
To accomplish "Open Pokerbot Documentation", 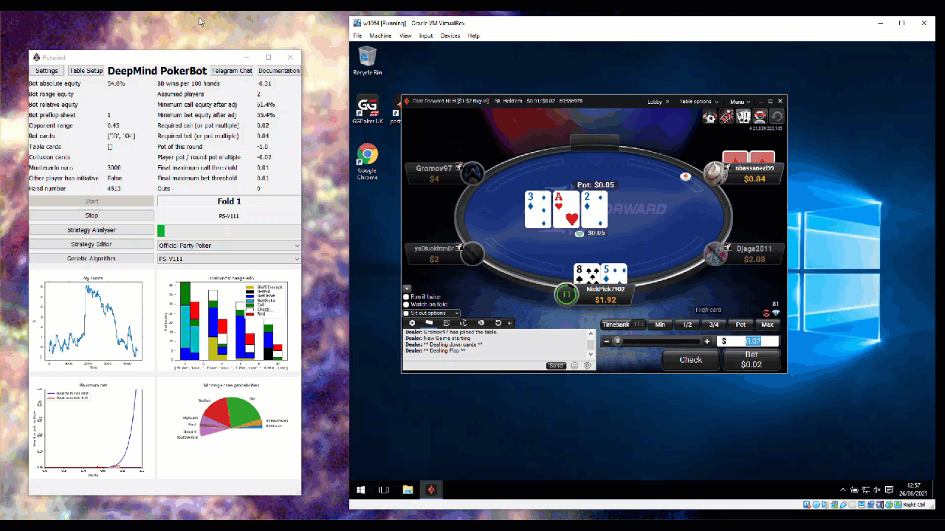I will pos(279,71).
